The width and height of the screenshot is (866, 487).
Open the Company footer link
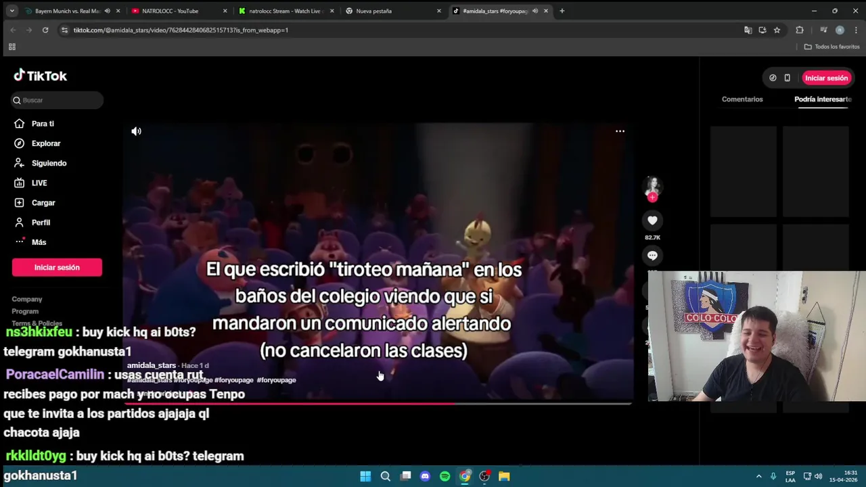(27, 299)
